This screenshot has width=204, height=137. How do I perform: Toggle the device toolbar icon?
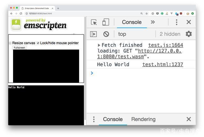click(106, 22)
